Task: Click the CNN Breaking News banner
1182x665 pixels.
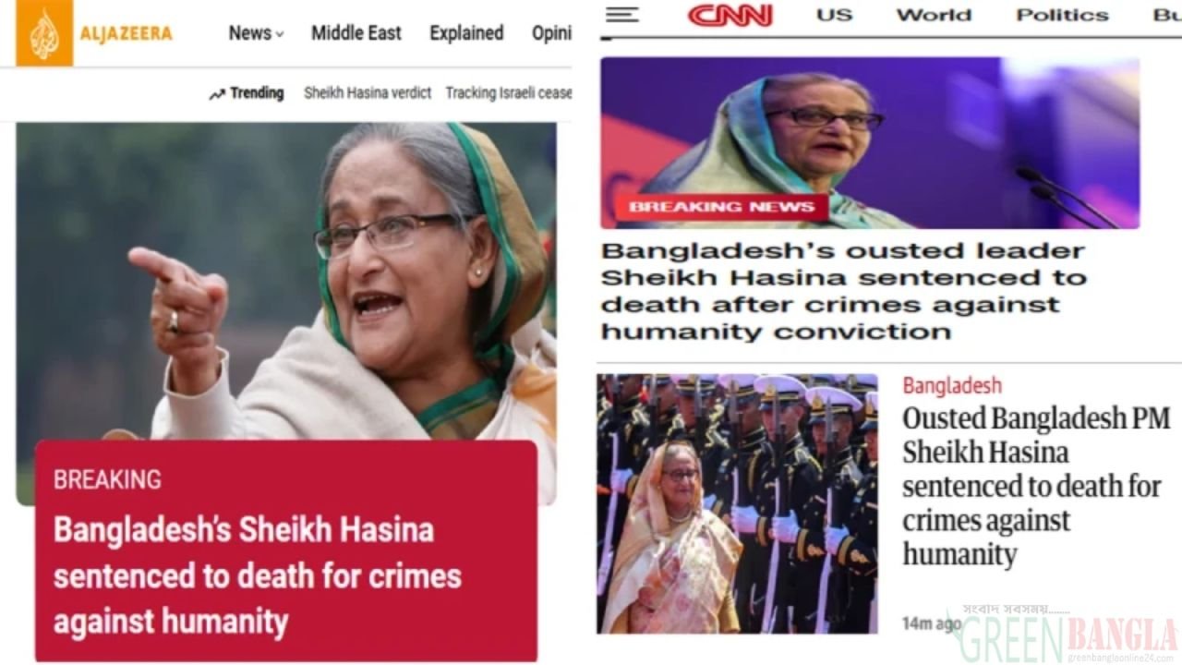Action: pos(722,207)
